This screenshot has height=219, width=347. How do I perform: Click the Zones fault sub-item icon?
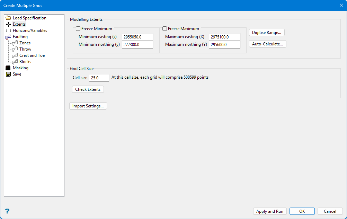15,43
